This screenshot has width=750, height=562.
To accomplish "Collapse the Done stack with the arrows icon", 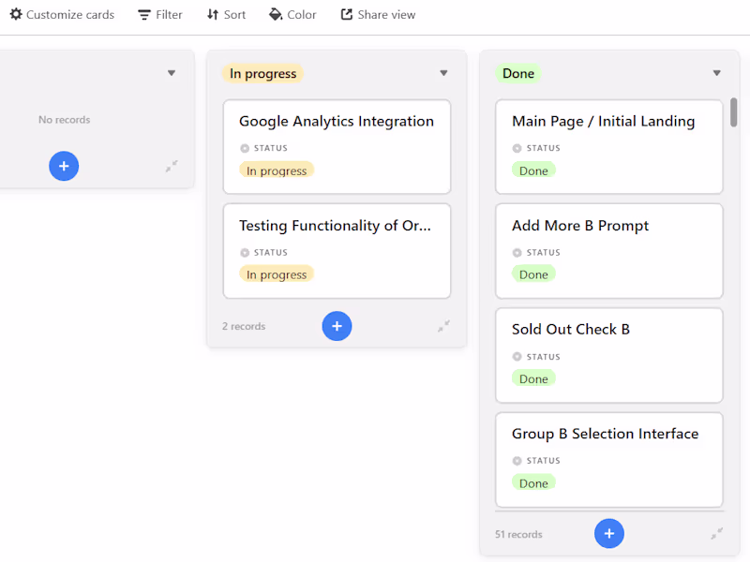I will [x=716, y=534].
